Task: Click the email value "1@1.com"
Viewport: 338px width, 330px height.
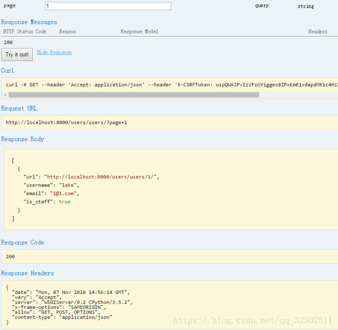Action: point(64,193)
